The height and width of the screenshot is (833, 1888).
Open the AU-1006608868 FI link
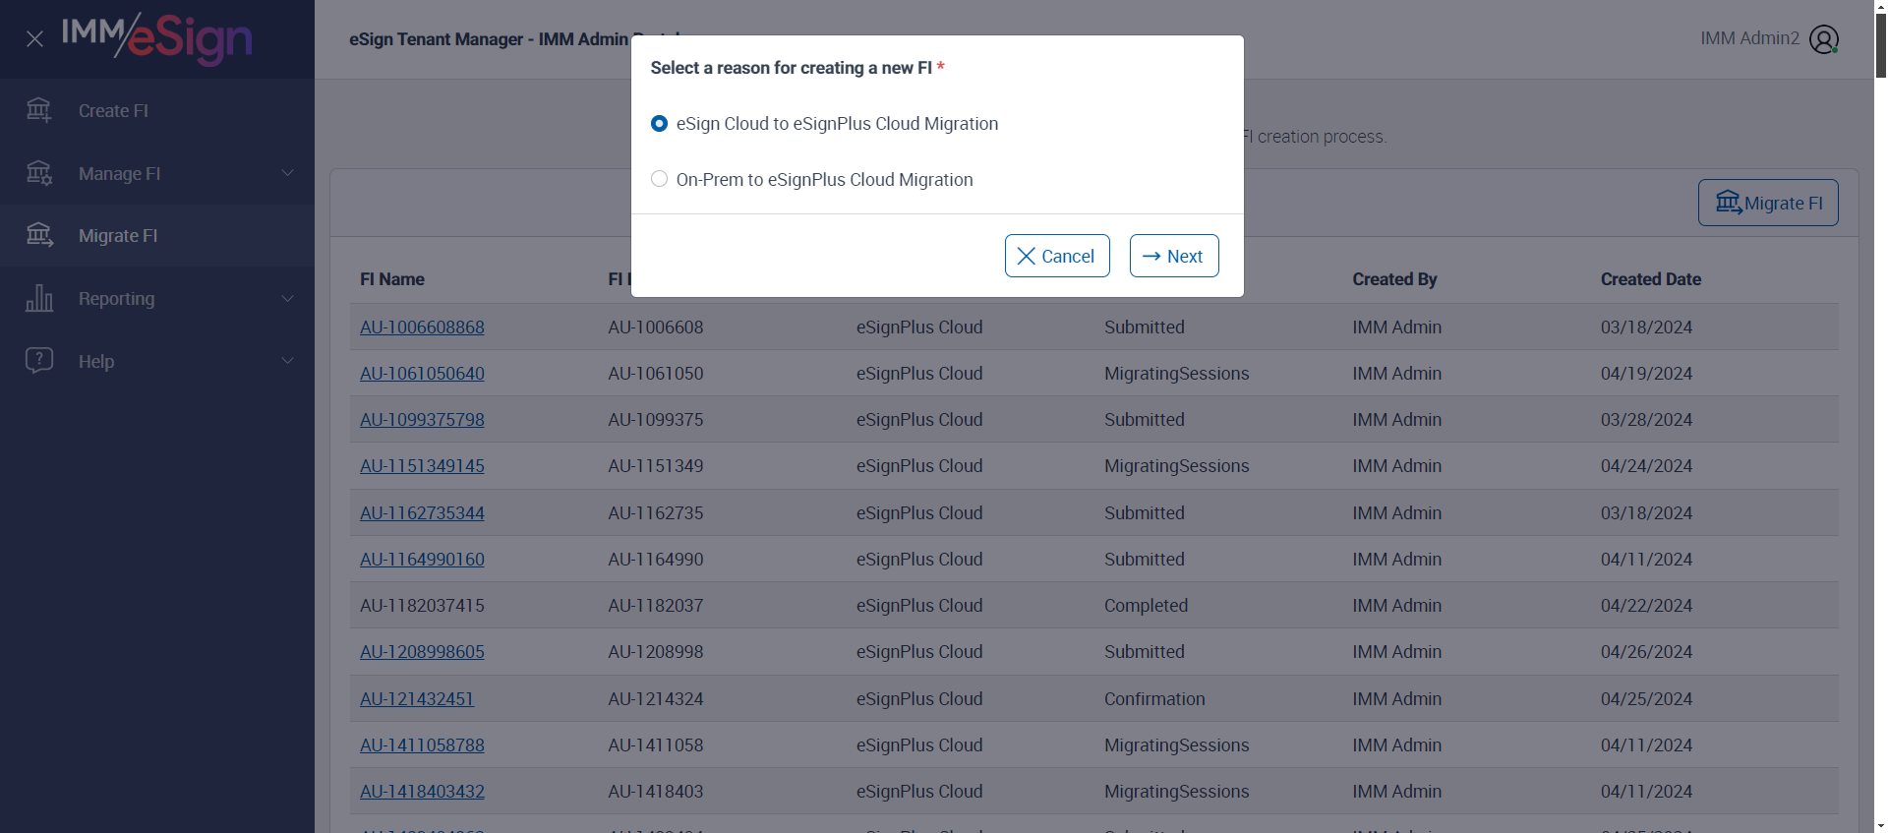tap(422, 327)
